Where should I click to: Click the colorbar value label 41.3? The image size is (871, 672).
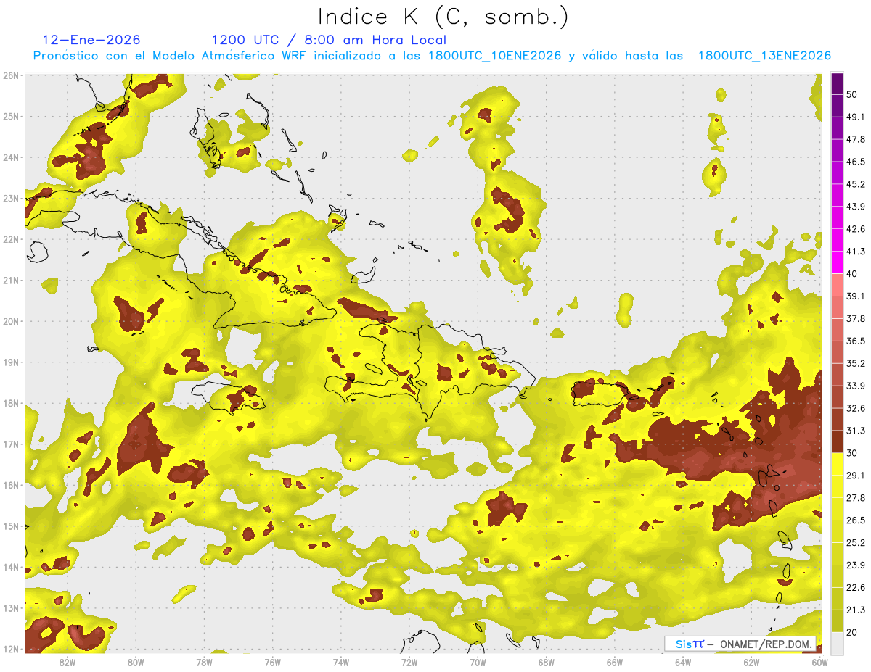click(856, 251)
